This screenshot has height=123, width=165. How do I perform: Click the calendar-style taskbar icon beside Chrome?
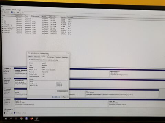pyautogui.click(x=26, y=119)
